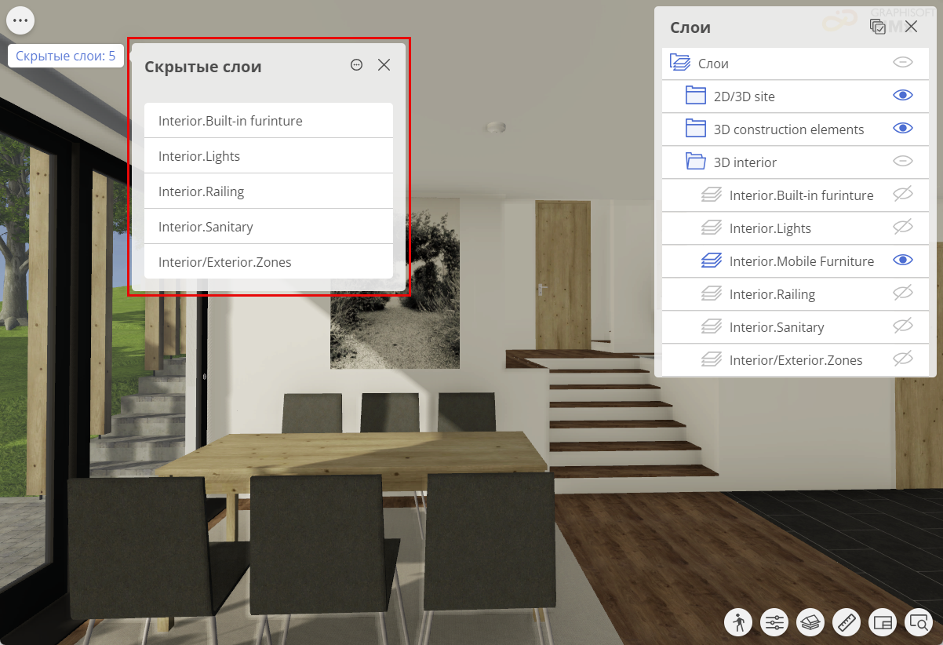The width and height of the screenshot is (943, 645).
Task: Collapse the 3D interior folder
Action: pyautogui.click(x=696, y=162)
